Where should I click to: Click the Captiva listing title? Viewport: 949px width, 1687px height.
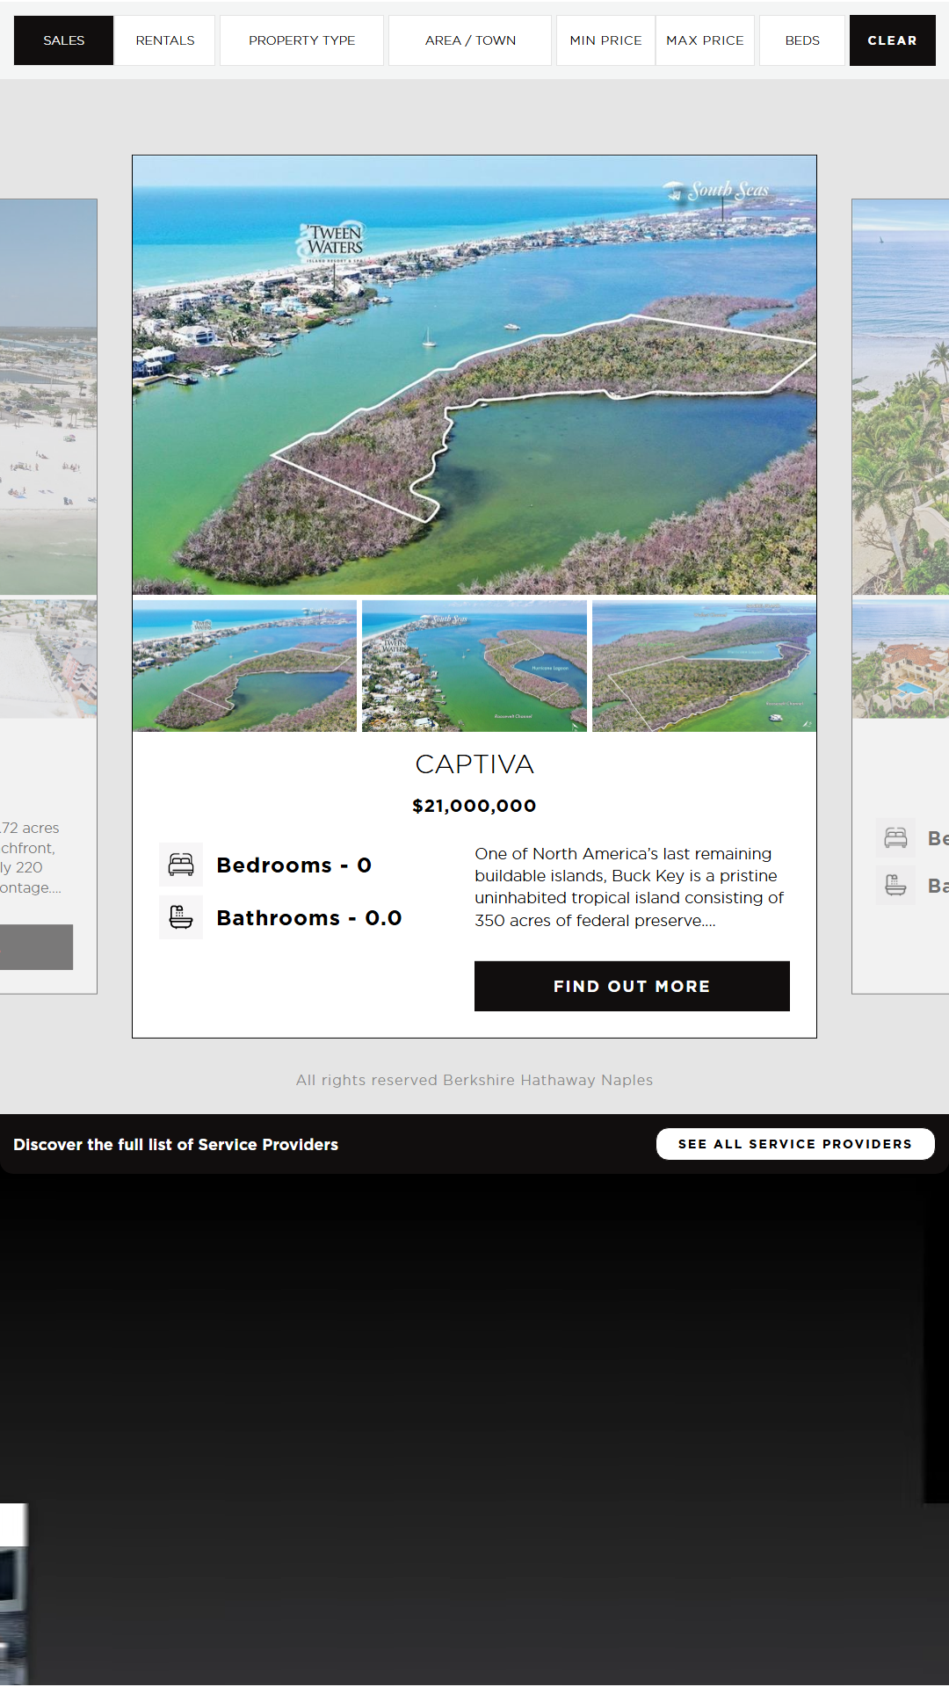coord(474,764)
